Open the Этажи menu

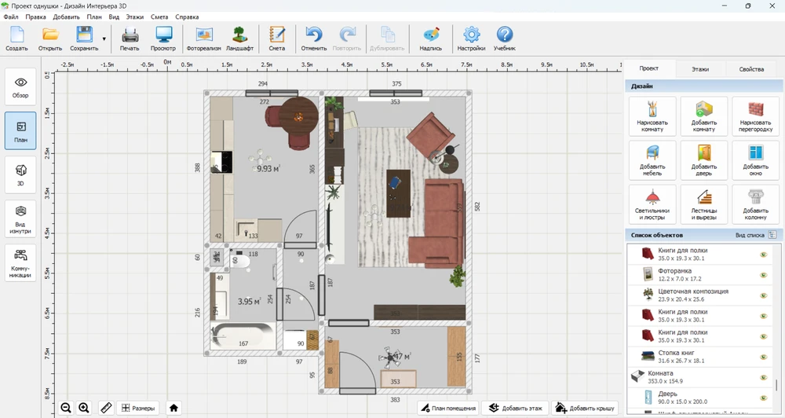(x=136, y=16)
